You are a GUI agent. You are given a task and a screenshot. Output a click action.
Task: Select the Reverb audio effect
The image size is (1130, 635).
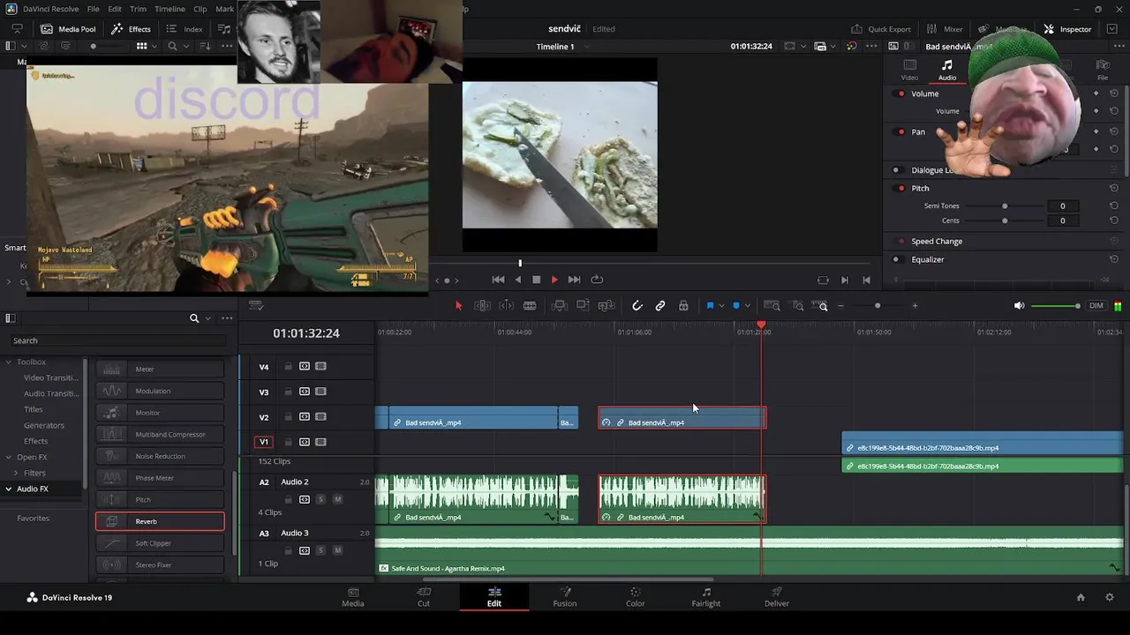(160, 521)
